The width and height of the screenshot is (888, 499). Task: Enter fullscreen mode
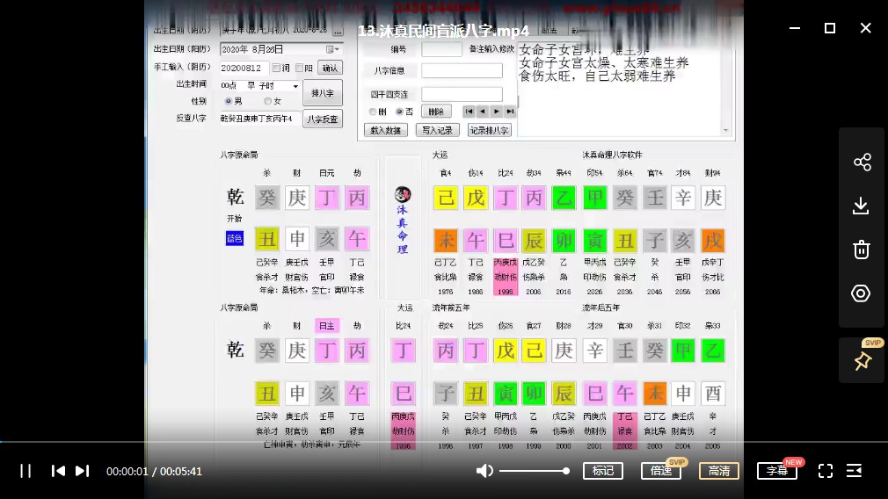click(x=826, y=471)
